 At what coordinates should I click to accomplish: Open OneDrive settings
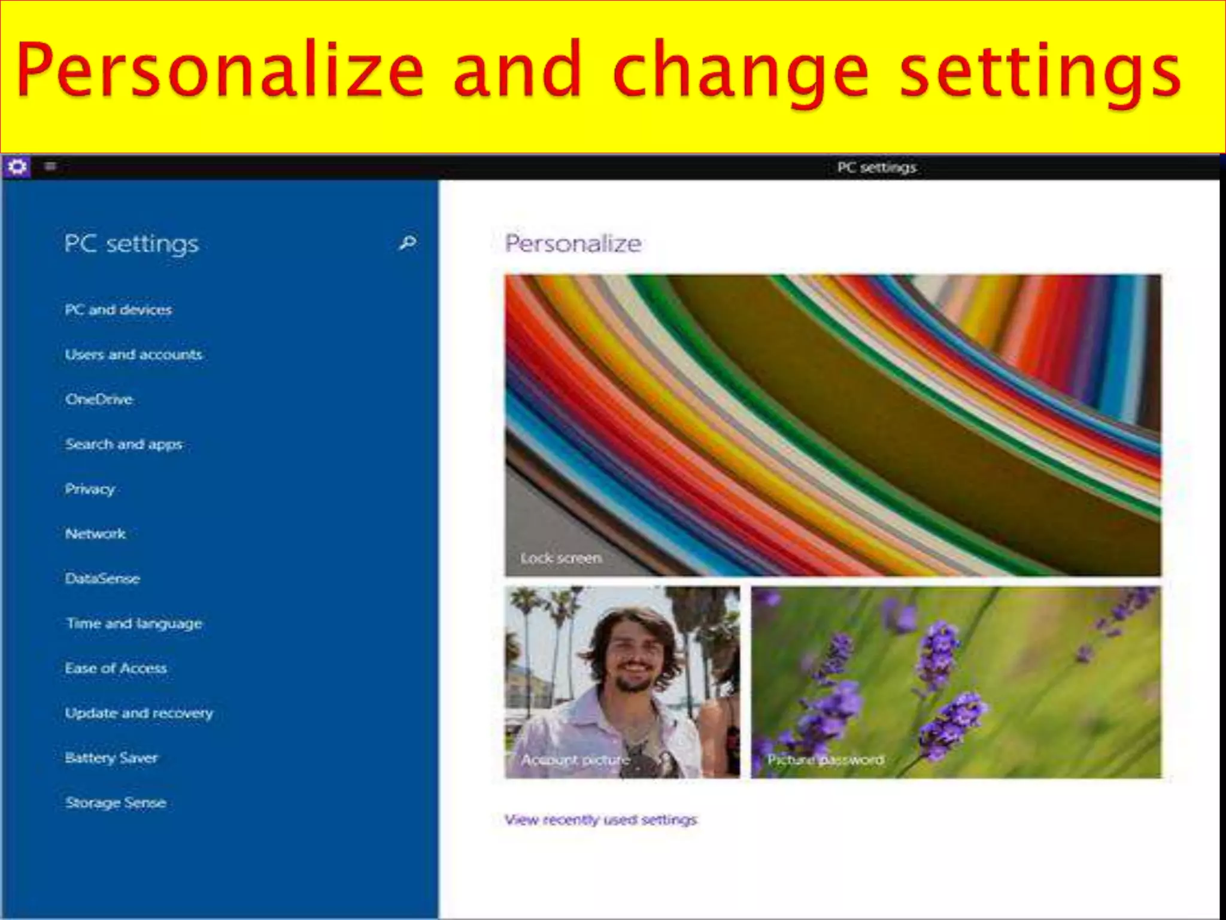(99, 400)
